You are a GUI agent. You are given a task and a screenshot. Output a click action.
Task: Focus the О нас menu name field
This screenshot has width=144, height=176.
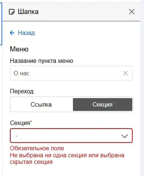tap(71, 73)
